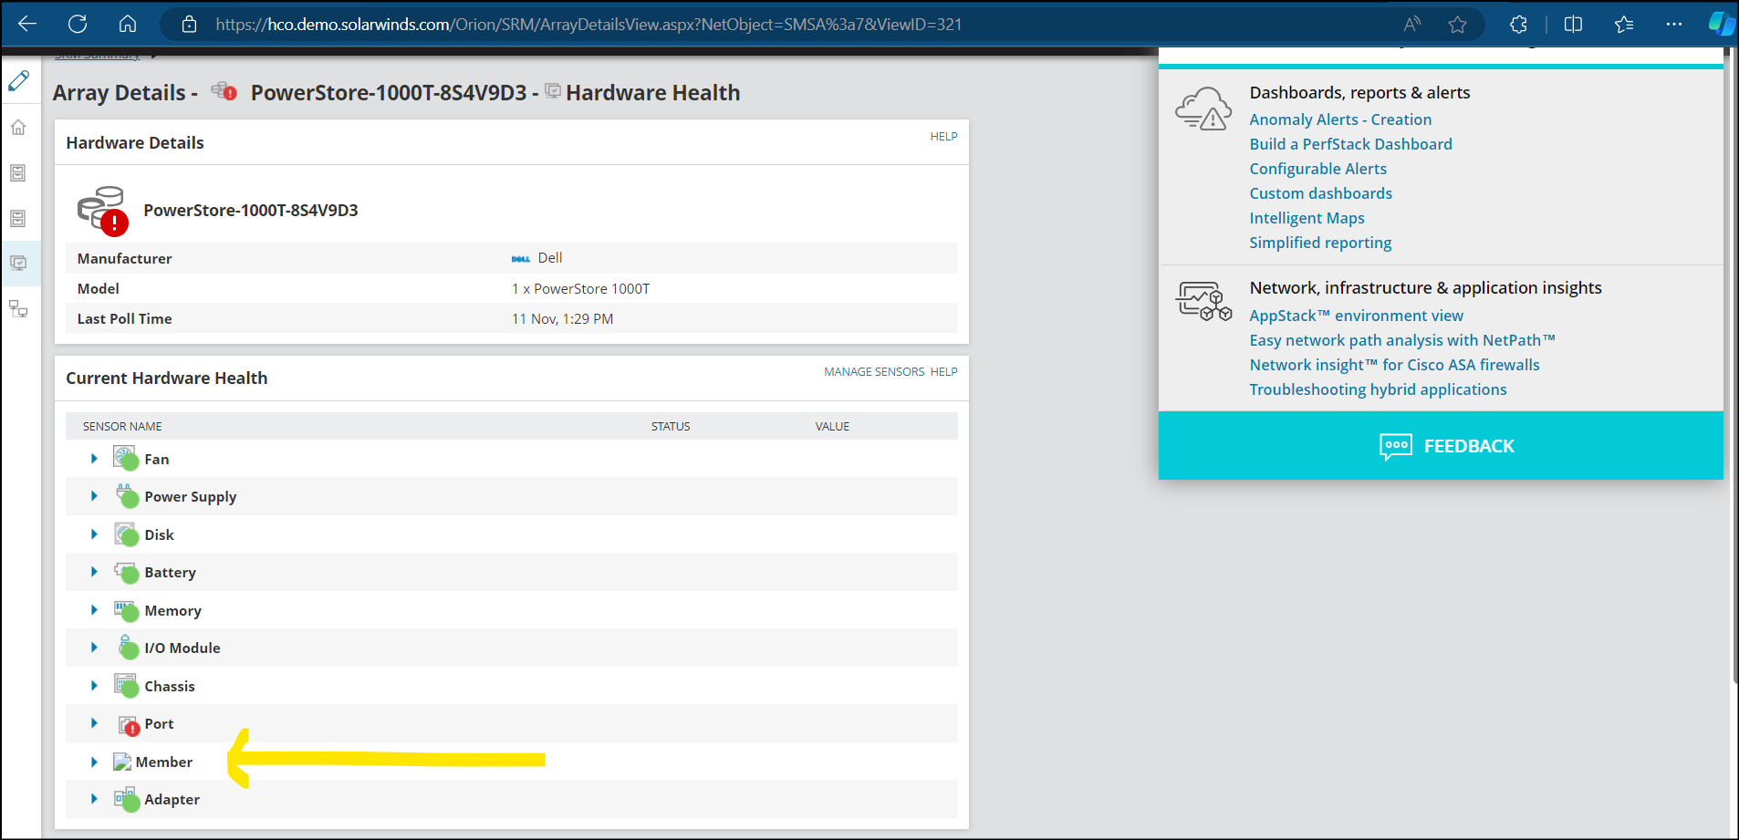Viewport: 1739px width, 840px height.
Task: Open the Configurable Alerts link
Action: 1317,169
